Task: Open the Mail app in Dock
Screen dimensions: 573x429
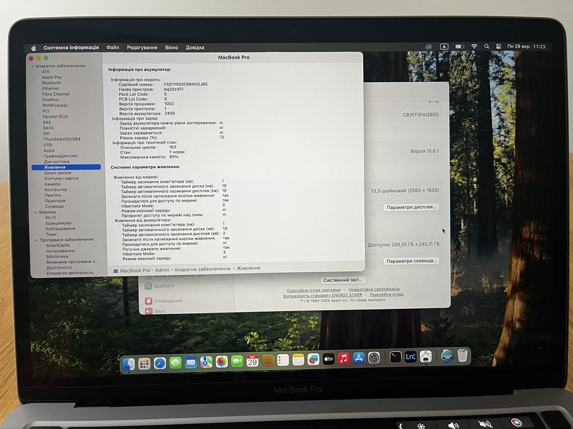Action: coord(191,362)
